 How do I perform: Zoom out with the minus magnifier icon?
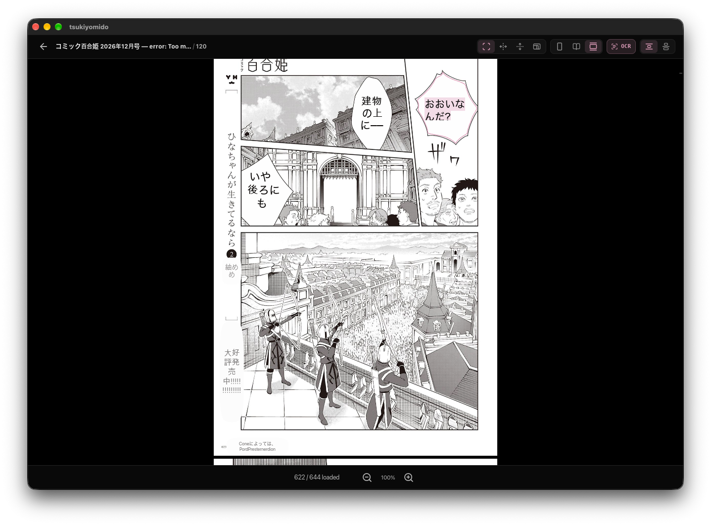click(367, 478)
